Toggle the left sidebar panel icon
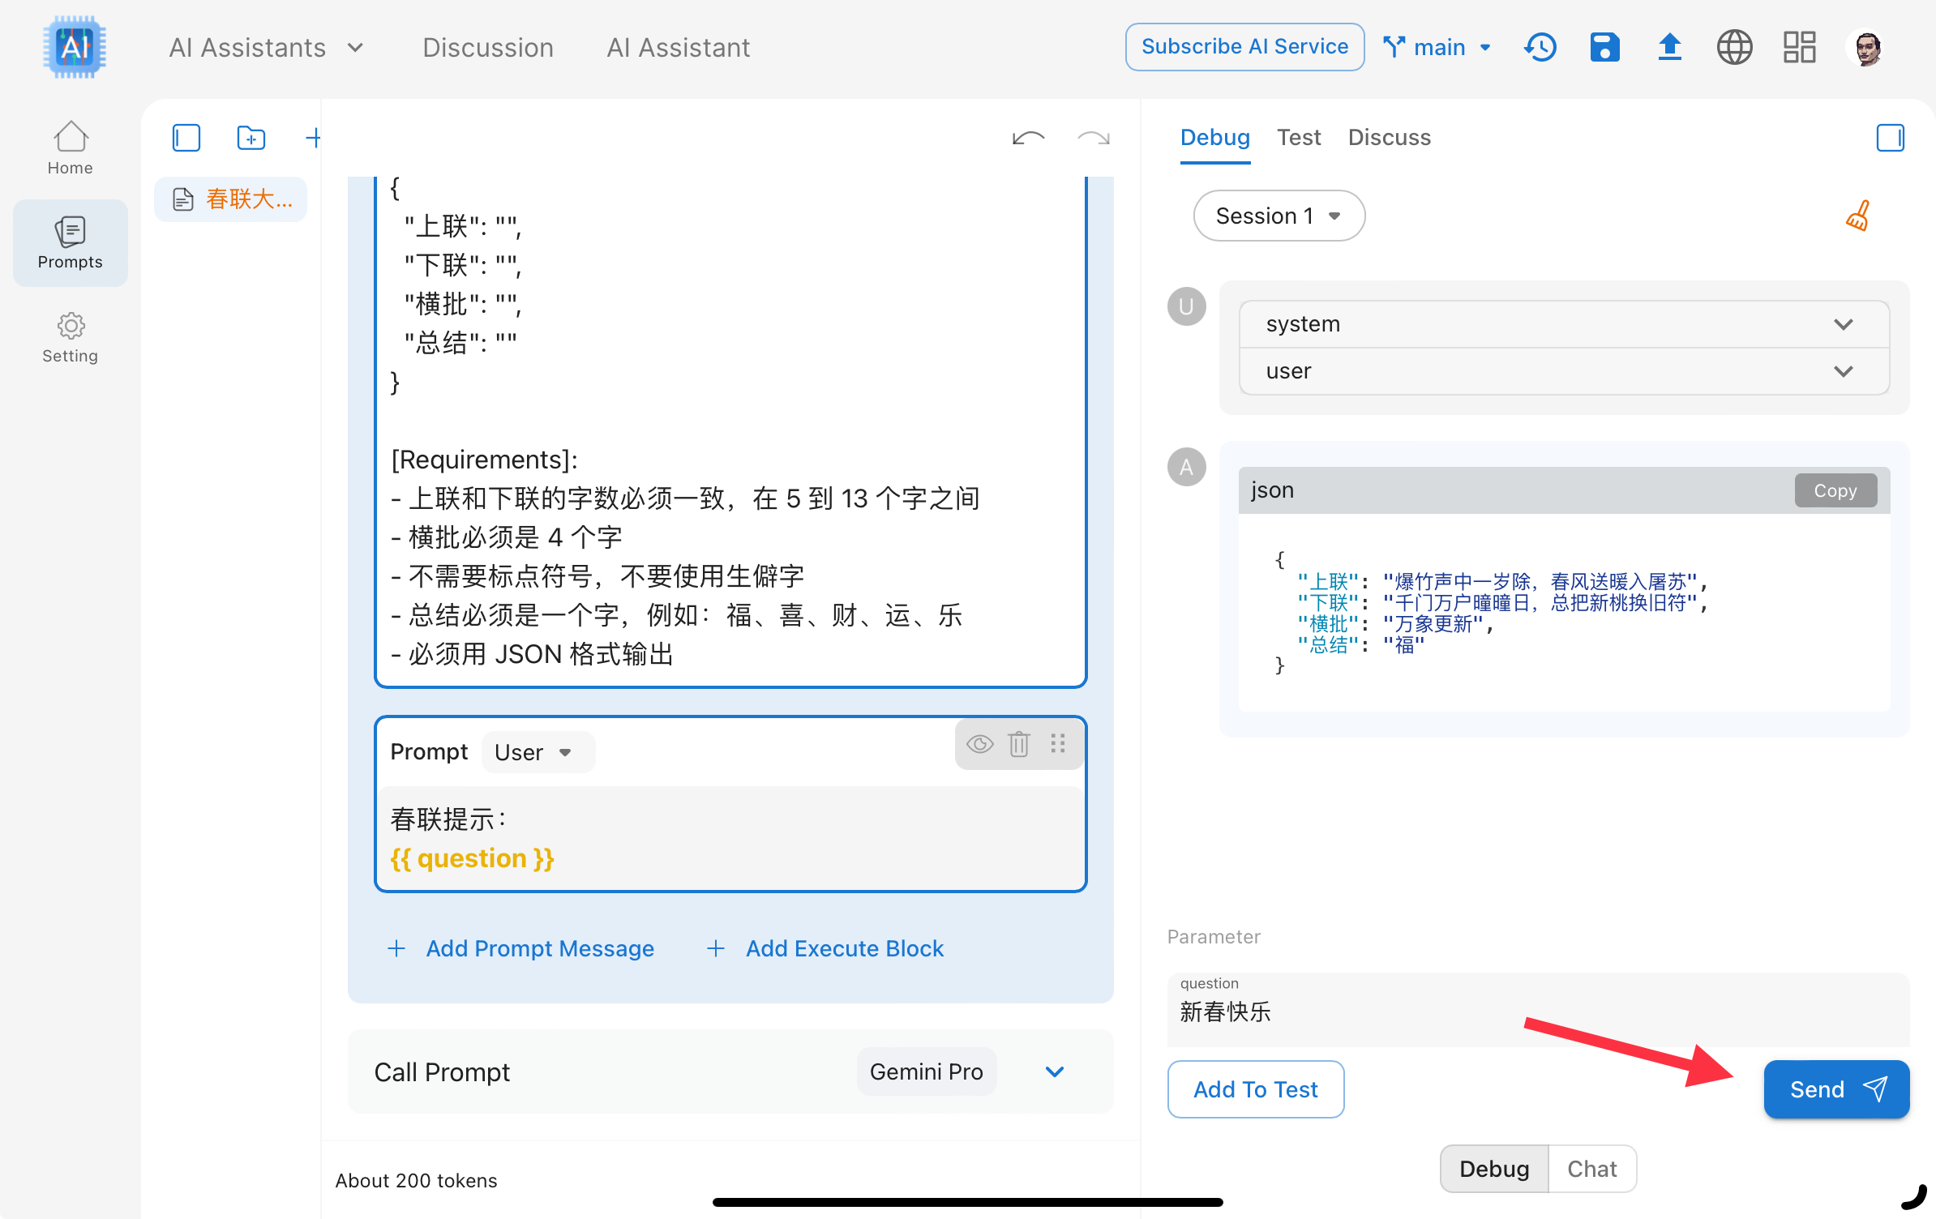 [x=186, y=138]
